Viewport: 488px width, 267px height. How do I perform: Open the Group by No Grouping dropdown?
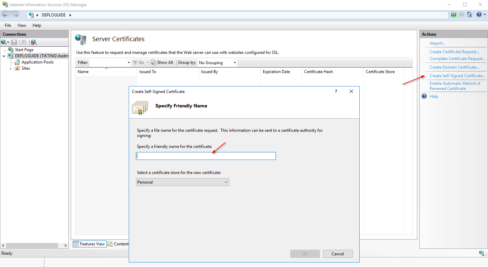[x=217, y=63]
